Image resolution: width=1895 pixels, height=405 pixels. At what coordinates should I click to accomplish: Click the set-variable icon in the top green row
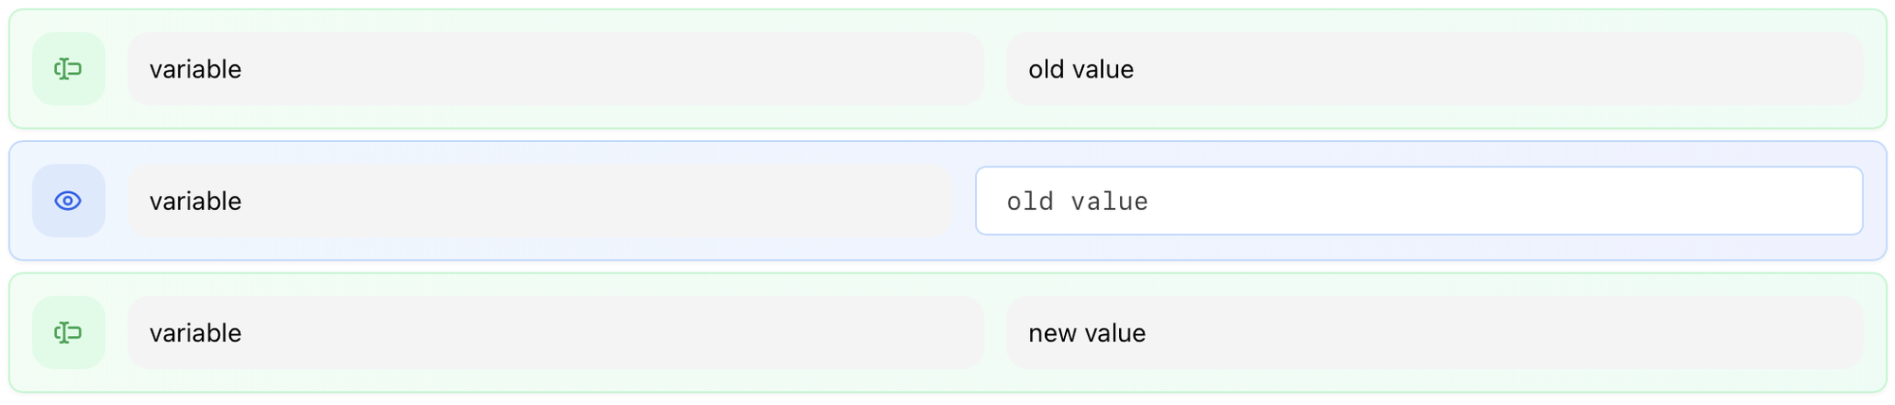tap(68, 69)
